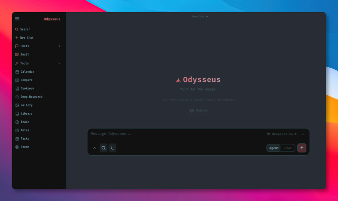The height and width of the screenshot is (201, 338).
Task: Open the Search label in sidebar
Action: (x=25, y=29)
